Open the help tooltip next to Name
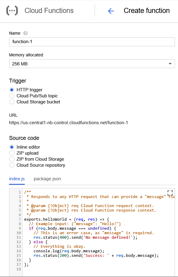Viewport: 178px width, 277px height. [25, 33]
